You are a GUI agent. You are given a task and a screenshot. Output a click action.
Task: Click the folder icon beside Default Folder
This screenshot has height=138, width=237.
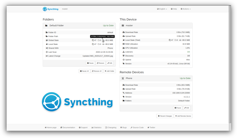click(x=46, y=25)
